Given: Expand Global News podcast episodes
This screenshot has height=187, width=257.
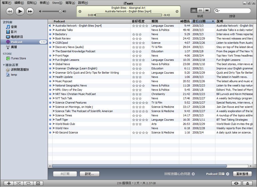Looking at the screenshot, I should click(54, 64).
